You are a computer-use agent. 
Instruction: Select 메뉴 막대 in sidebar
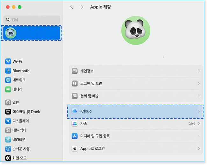[19, 130]
